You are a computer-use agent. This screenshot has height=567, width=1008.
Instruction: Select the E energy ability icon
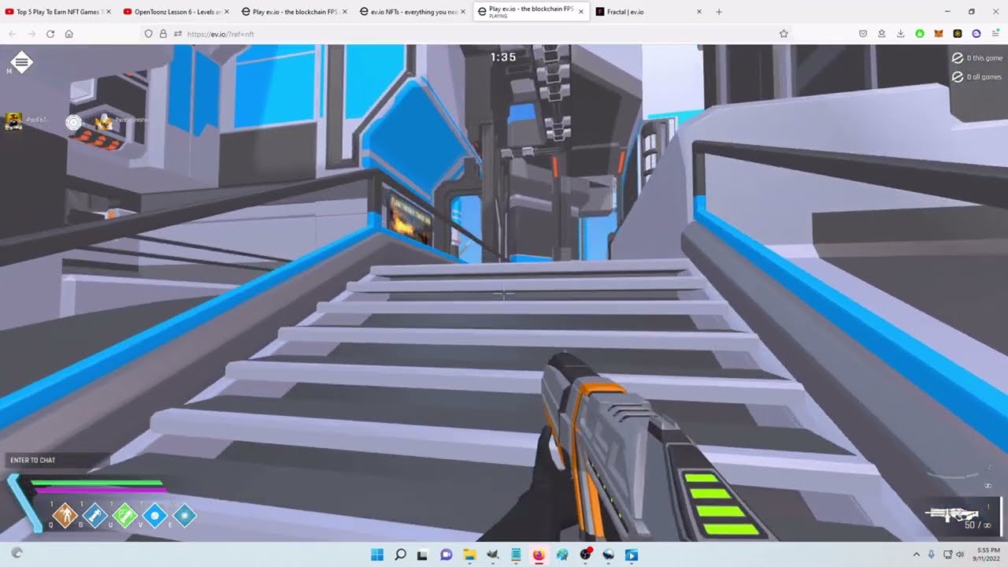185,516
